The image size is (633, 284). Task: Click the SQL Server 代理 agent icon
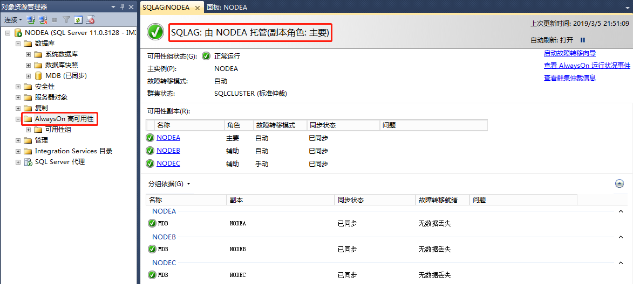click(x=28, y=162)
